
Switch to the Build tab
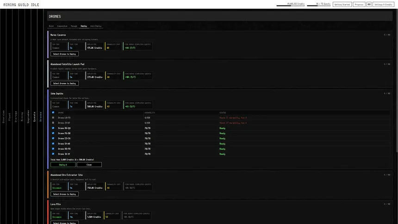pos(51,26)
